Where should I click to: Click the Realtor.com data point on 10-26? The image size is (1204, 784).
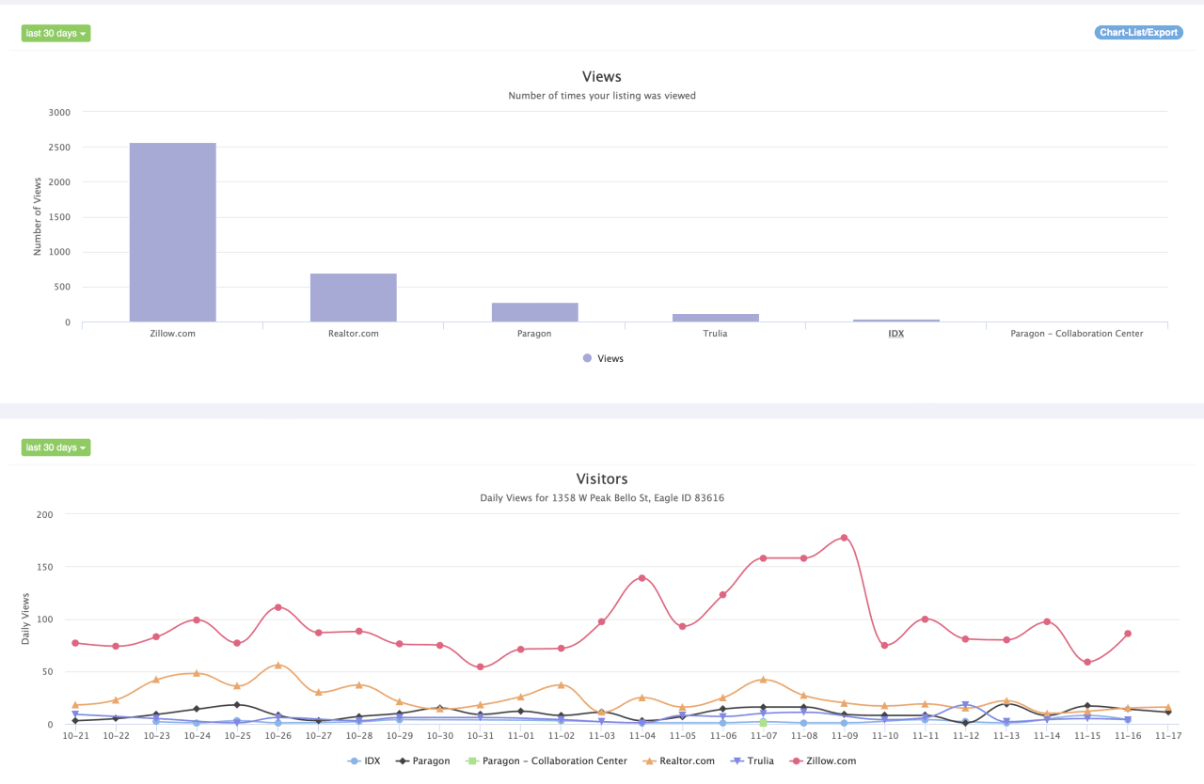[277, 665]
